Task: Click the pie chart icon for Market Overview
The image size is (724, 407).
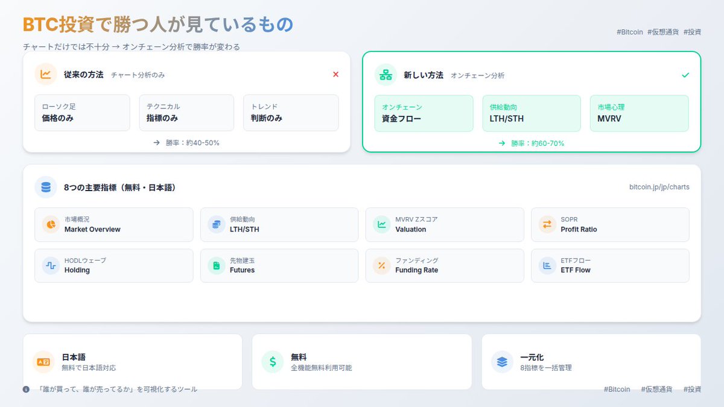Action: pos(51,224)
